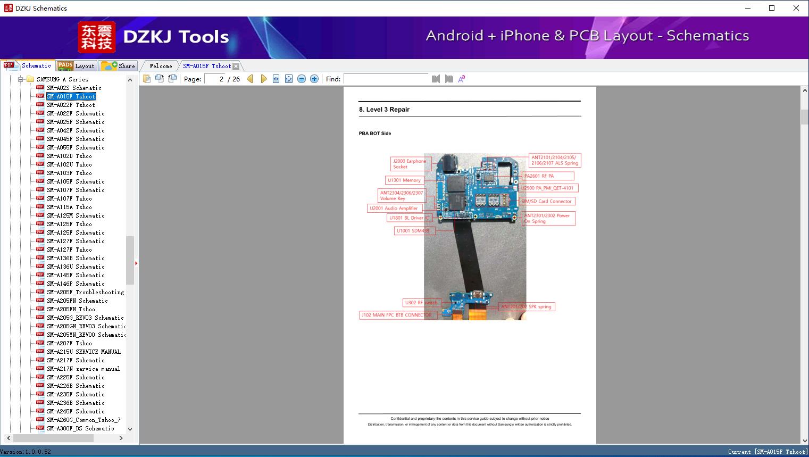Open SM-A136U Schematic
The image size is (809, 457).
(x=76, y=267)
